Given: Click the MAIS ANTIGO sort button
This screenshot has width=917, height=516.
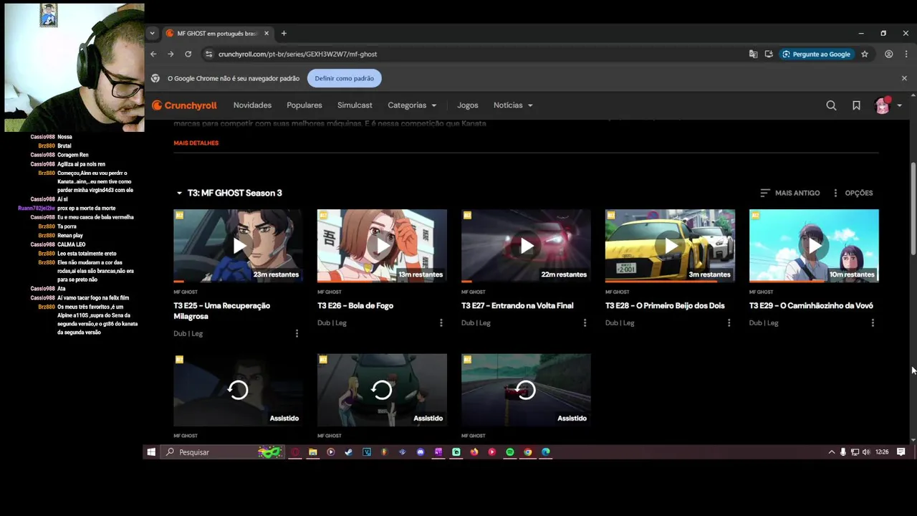Looking at the screenshot, I should tap(789, 193).
